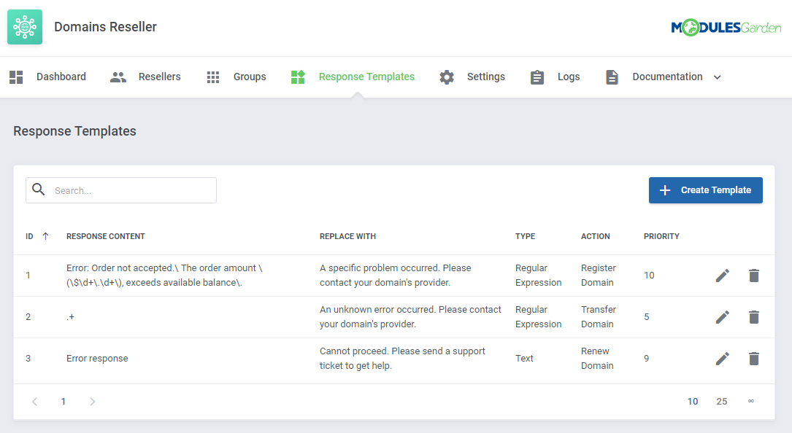
Task: Click 'A specific problem occurred' replace text
Action: pos(396,275)
